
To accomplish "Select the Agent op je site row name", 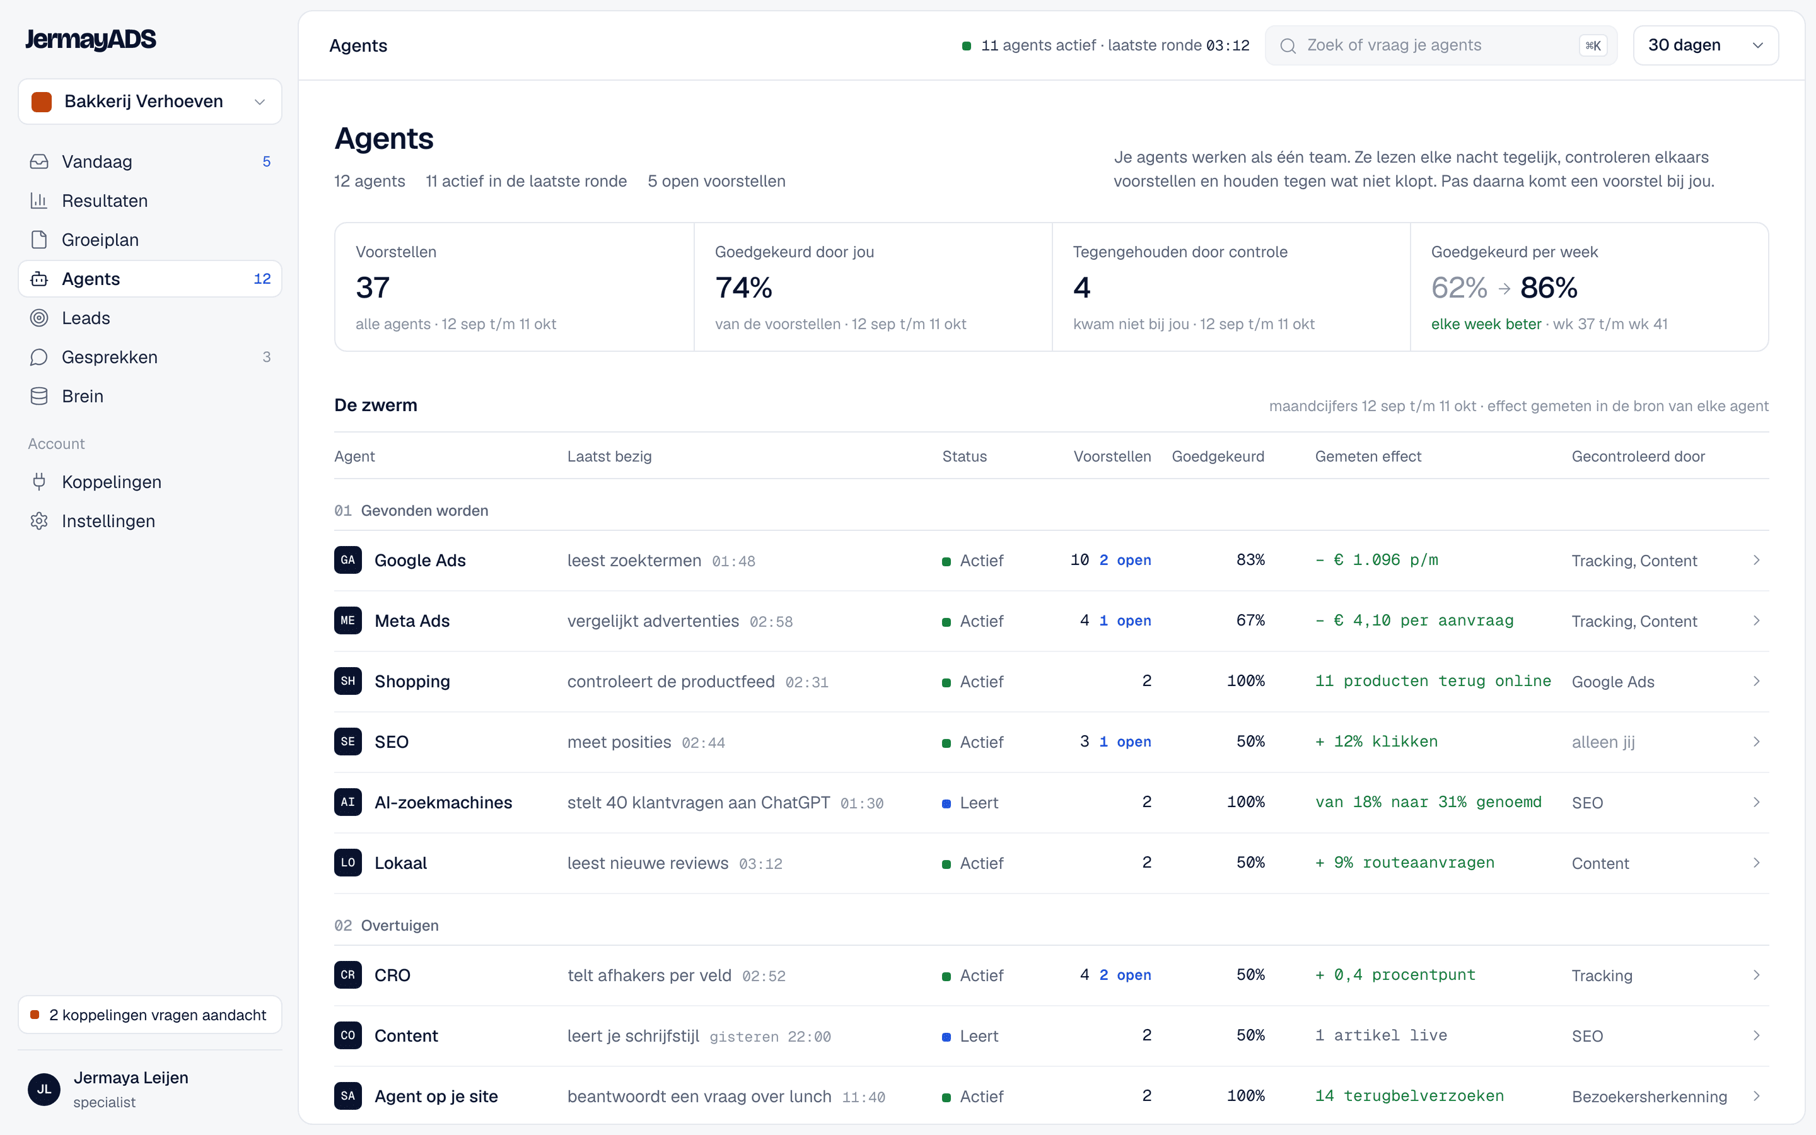I will click(436, 1096).
